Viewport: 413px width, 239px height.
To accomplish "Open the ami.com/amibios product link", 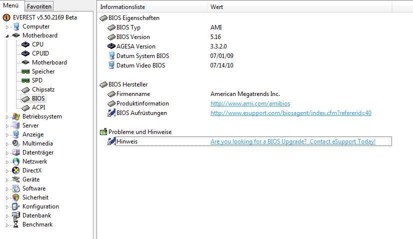I will point(250,103).
